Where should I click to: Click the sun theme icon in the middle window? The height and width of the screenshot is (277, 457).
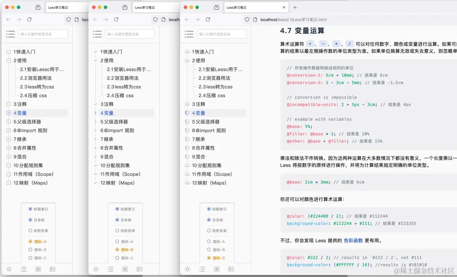[x=96, y=269]
